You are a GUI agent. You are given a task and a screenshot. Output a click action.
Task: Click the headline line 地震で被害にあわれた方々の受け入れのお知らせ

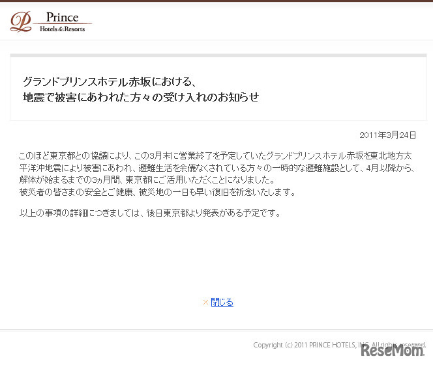pyautogui.click(x=141, y=97)
